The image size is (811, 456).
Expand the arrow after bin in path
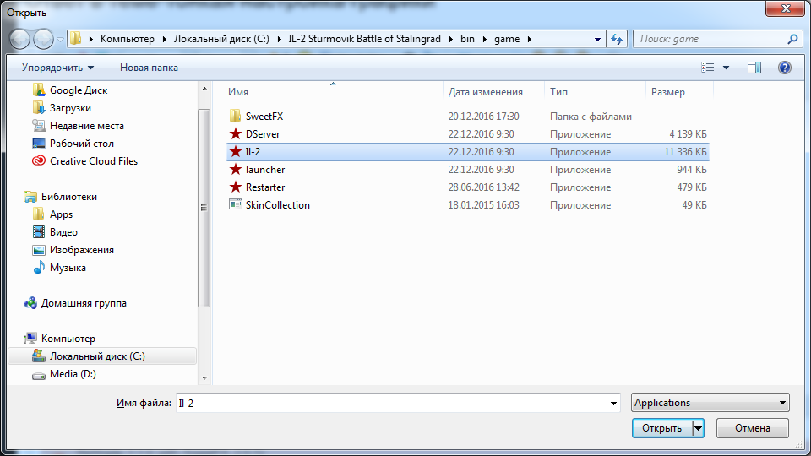tap(485, 40)
